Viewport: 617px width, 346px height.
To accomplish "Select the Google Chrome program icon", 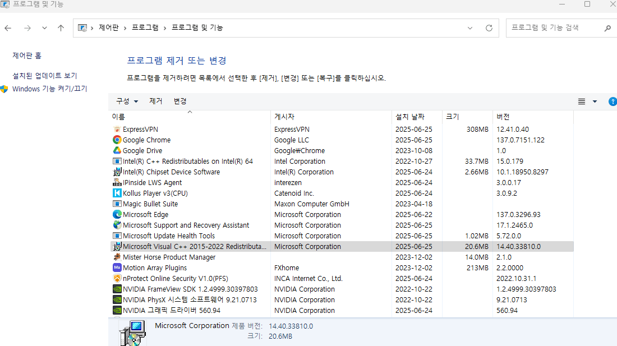I will pyautogui.click(x=117, y=140).
